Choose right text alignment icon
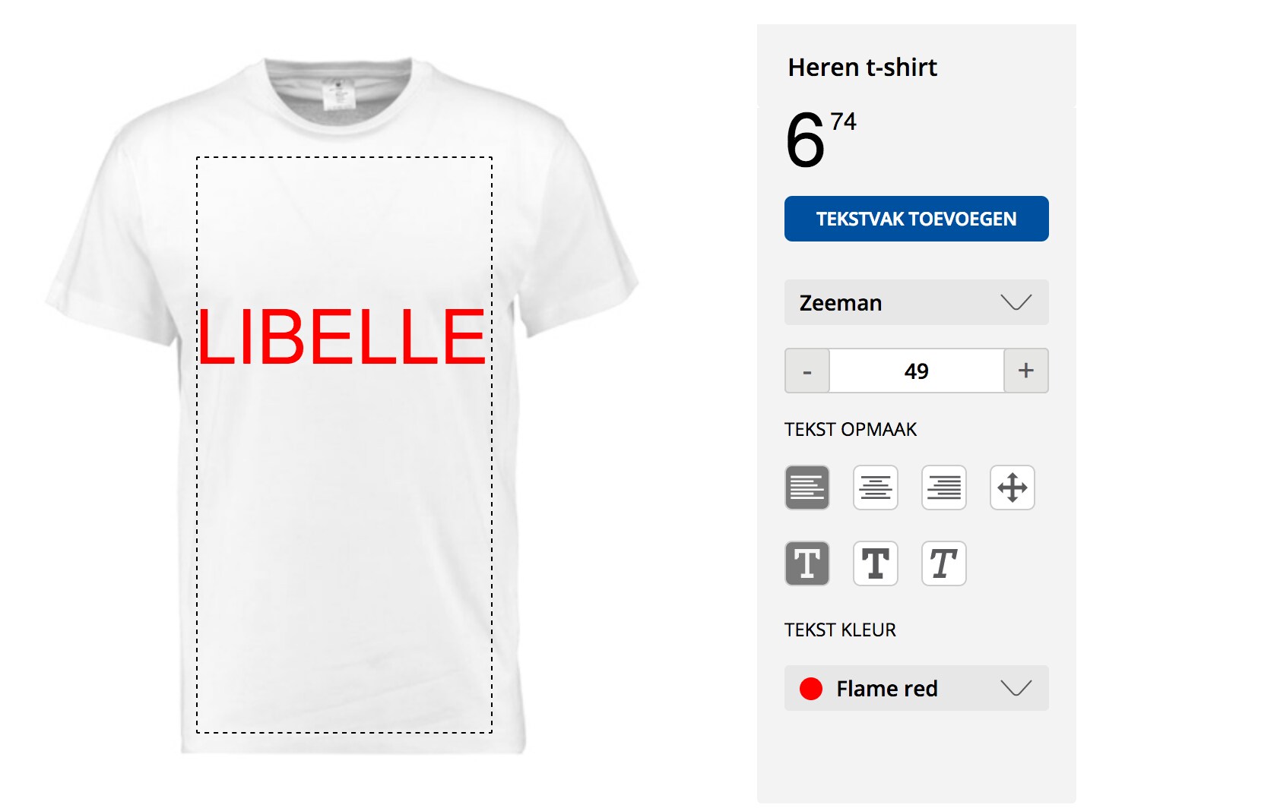1274x808 pixels. [943, 488]
